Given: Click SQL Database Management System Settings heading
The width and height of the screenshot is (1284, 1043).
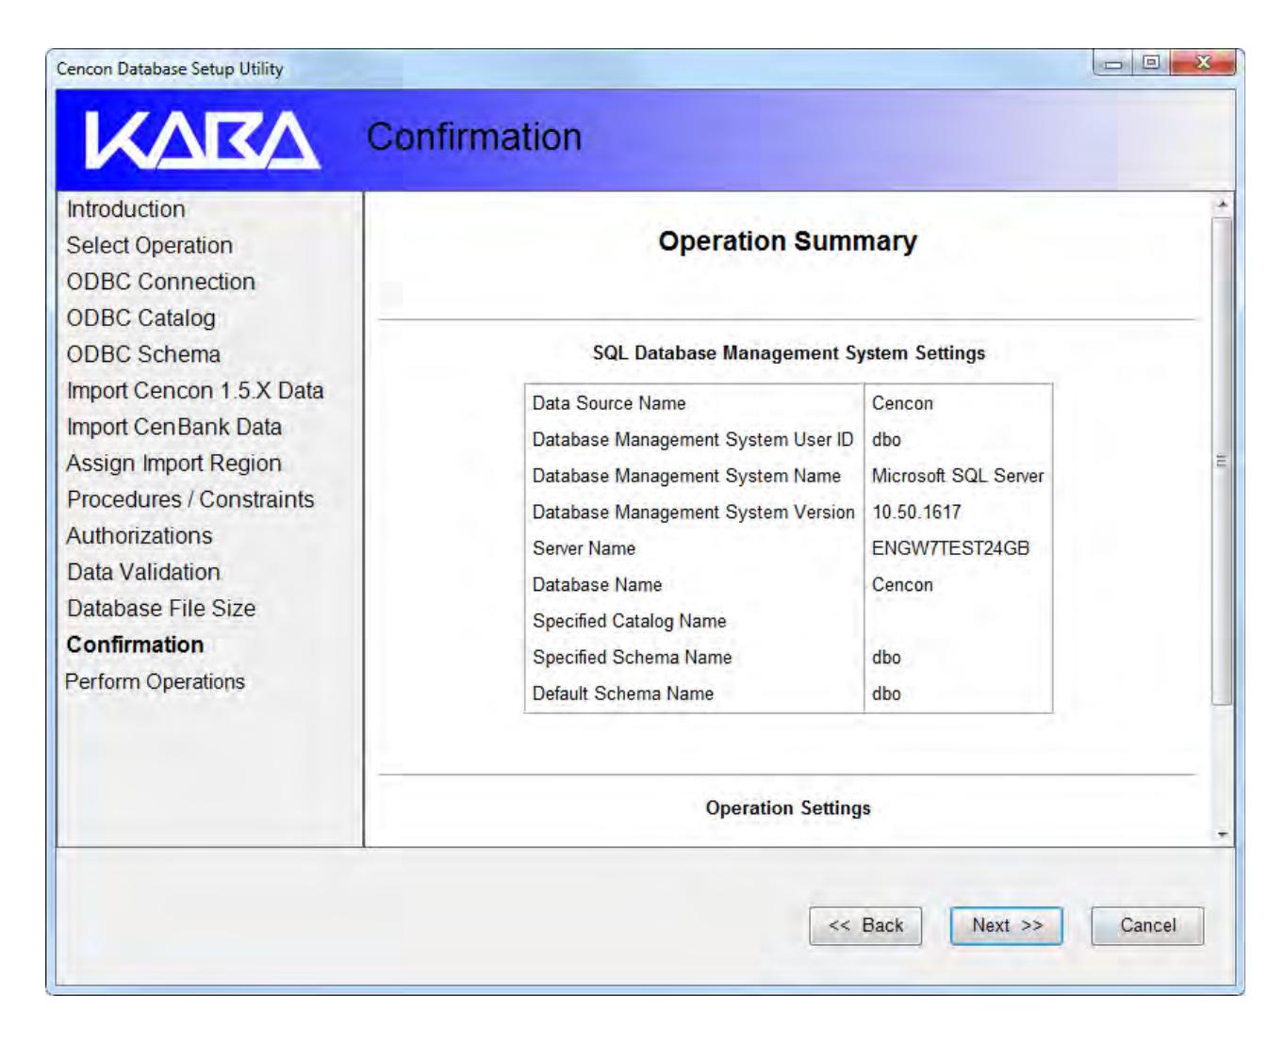Looking at the screenshot, I should tap(788, 353).
